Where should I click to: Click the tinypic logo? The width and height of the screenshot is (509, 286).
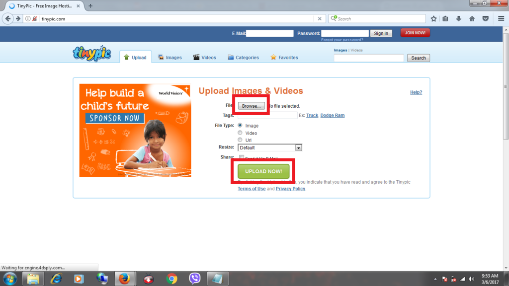tap(91, 54)
